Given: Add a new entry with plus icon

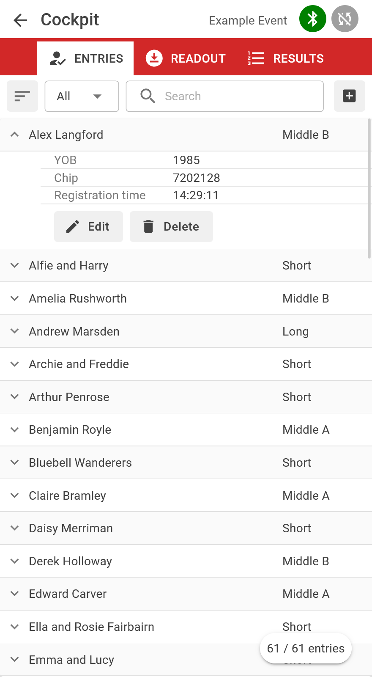Looking at the screenshot, I should [x=349, y=96].
